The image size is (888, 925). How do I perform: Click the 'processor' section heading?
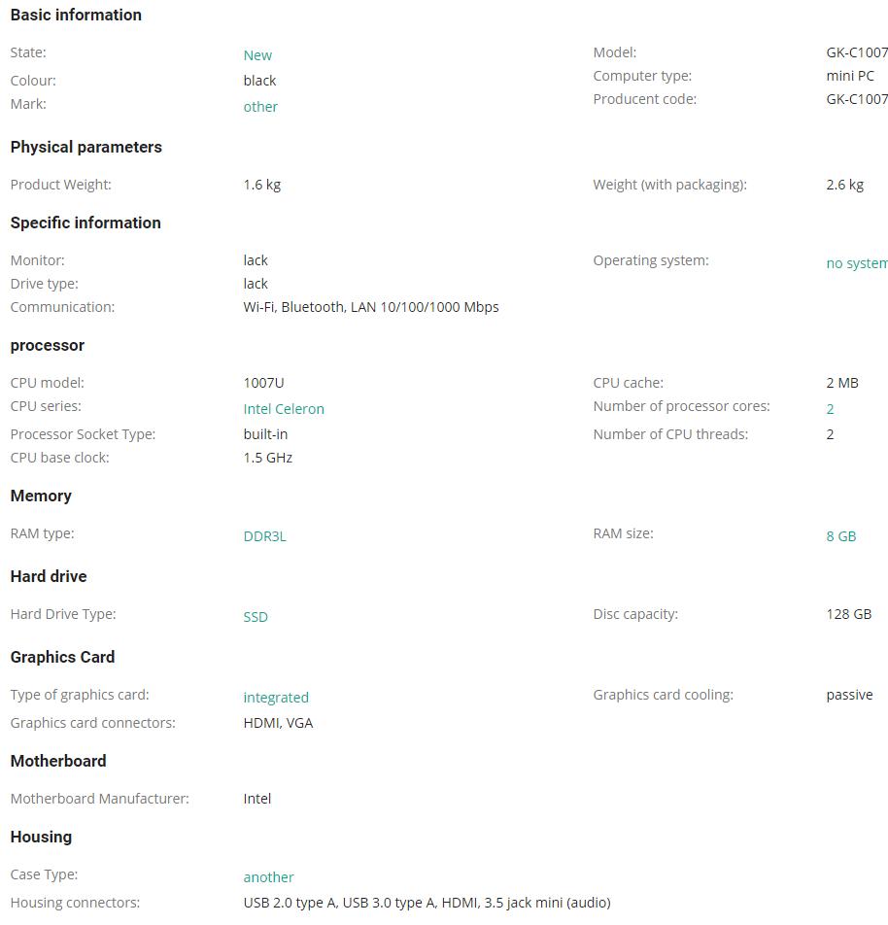click(x=48, y=346)
